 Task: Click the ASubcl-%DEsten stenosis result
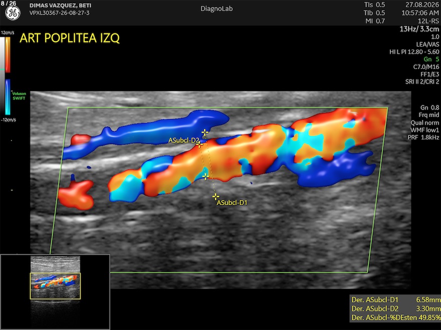[395, 317]
